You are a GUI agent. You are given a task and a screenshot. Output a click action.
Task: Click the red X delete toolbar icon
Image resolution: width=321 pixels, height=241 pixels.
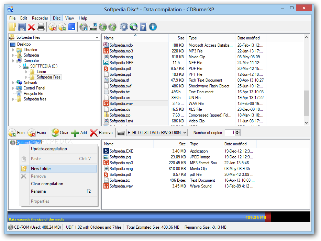31,27
